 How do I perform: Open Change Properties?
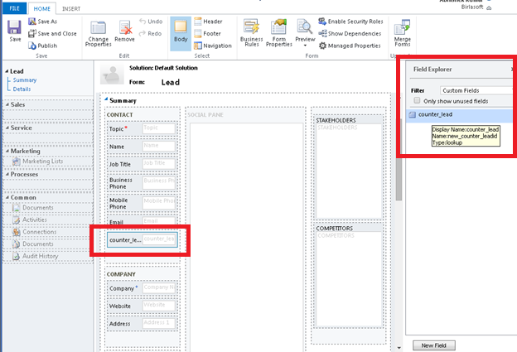click(x=98, y=34)
